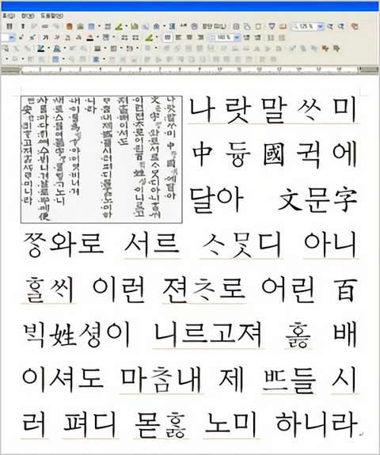The image size is (380, 455).
Task: Select the green pen on the second toolbar row
Action: tap(149, 37)
